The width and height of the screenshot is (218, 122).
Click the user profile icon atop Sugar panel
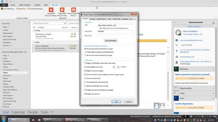(x=214, y=23)
